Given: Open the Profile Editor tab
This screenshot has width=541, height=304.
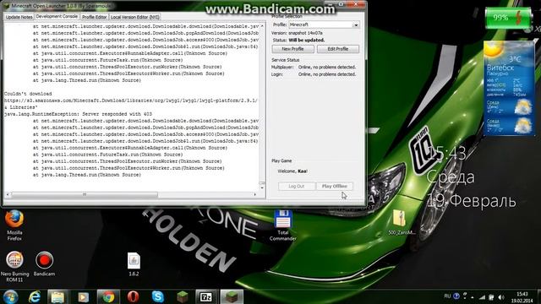Looking at the screenshot, I should [x=94, y=17].
